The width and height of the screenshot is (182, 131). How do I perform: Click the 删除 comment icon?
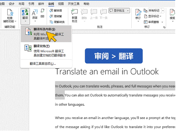(84, 12)
